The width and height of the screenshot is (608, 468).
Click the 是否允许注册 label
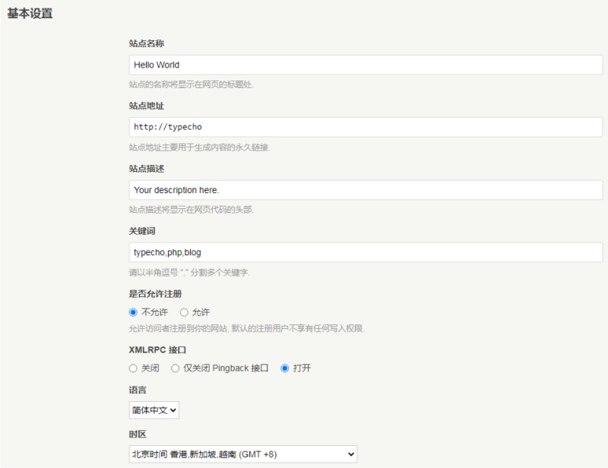pos(155,294)
